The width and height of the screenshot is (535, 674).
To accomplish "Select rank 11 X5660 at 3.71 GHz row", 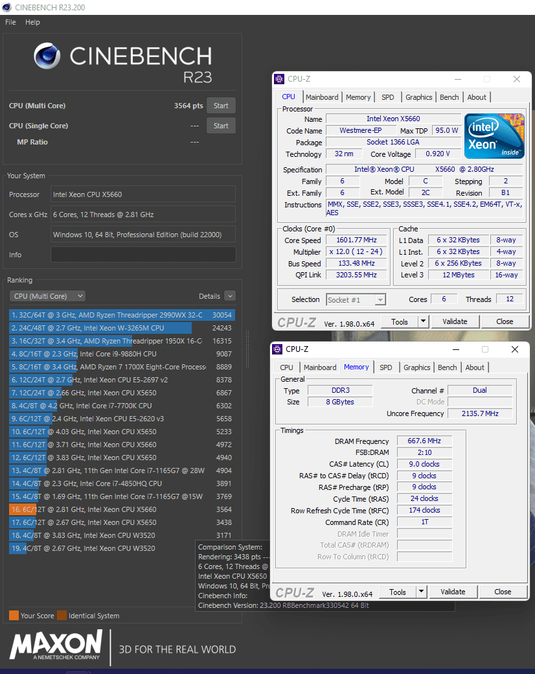I will (x=122, y=445).
